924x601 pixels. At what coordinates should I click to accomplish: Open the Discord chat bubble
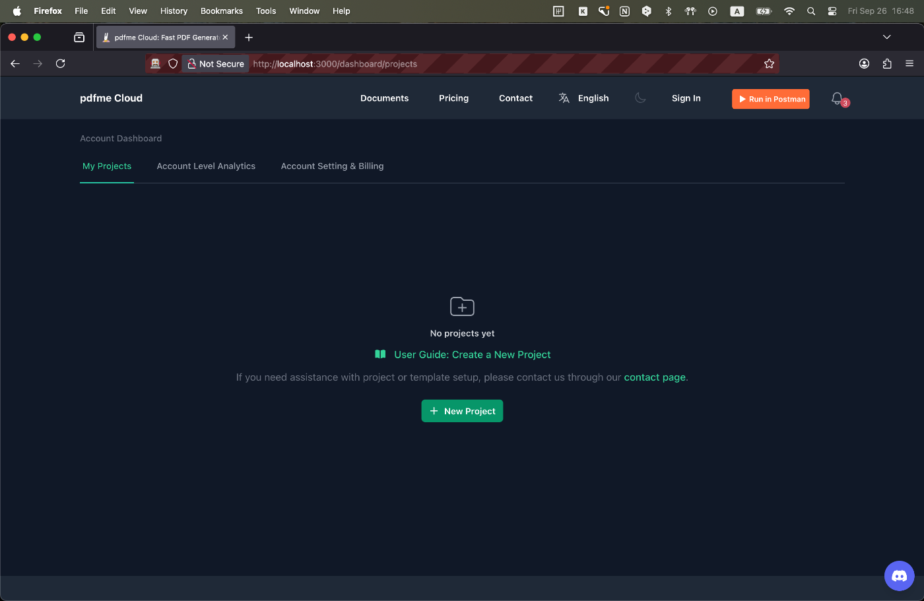[899, 576]
